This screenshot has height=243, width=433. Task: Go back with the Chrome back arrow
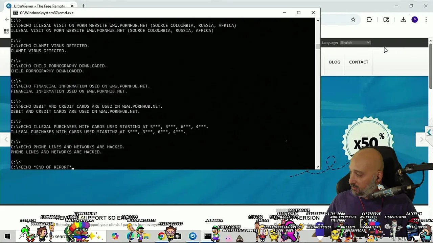pos(7,20)
